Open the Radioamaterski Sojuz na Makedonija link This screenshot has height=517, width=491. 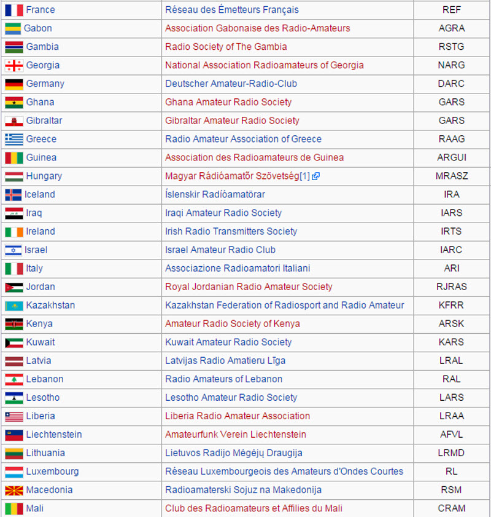[x=243, y=490]
